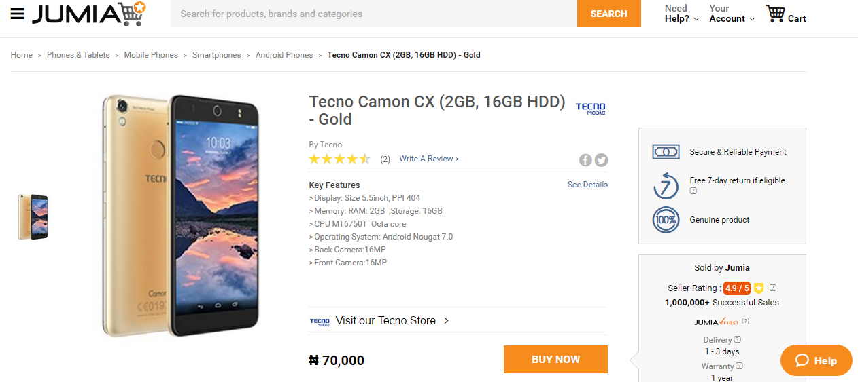Click the Jumia logo in the header
Screen dimensions: 858x382
[x=88, y=14]
